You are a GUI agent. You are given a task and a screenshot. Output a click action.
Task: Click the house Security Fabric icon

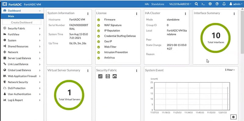[115, 76]
